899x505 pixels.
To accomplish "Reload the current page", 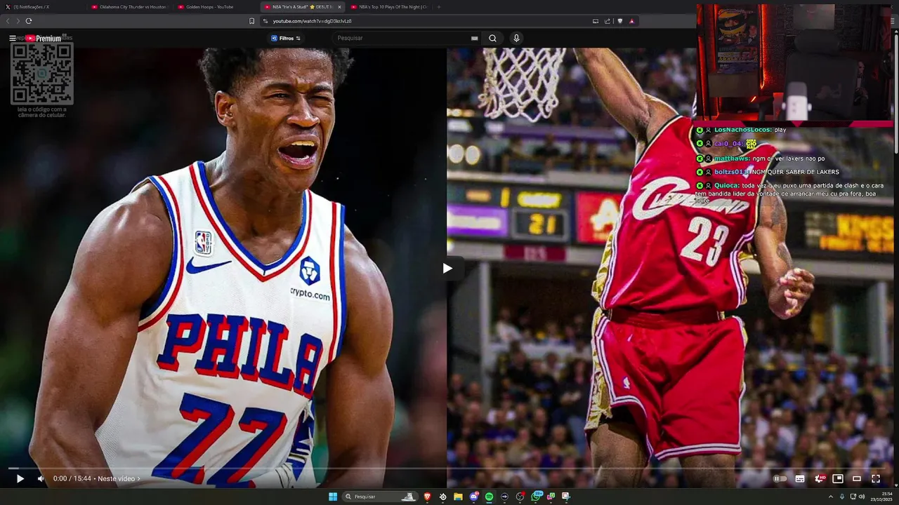I will [x=29, y=21].
